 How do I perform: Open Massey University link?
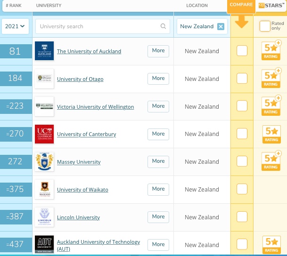pyautogui.click(x=79, y=162)
